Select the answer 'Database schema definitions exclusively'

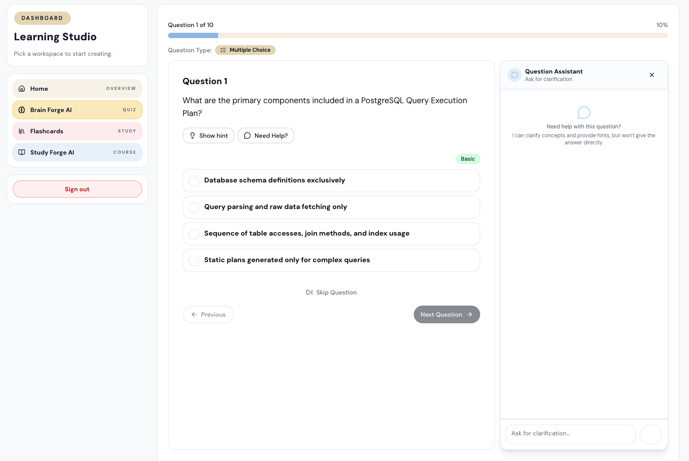[x=331, y=181]
